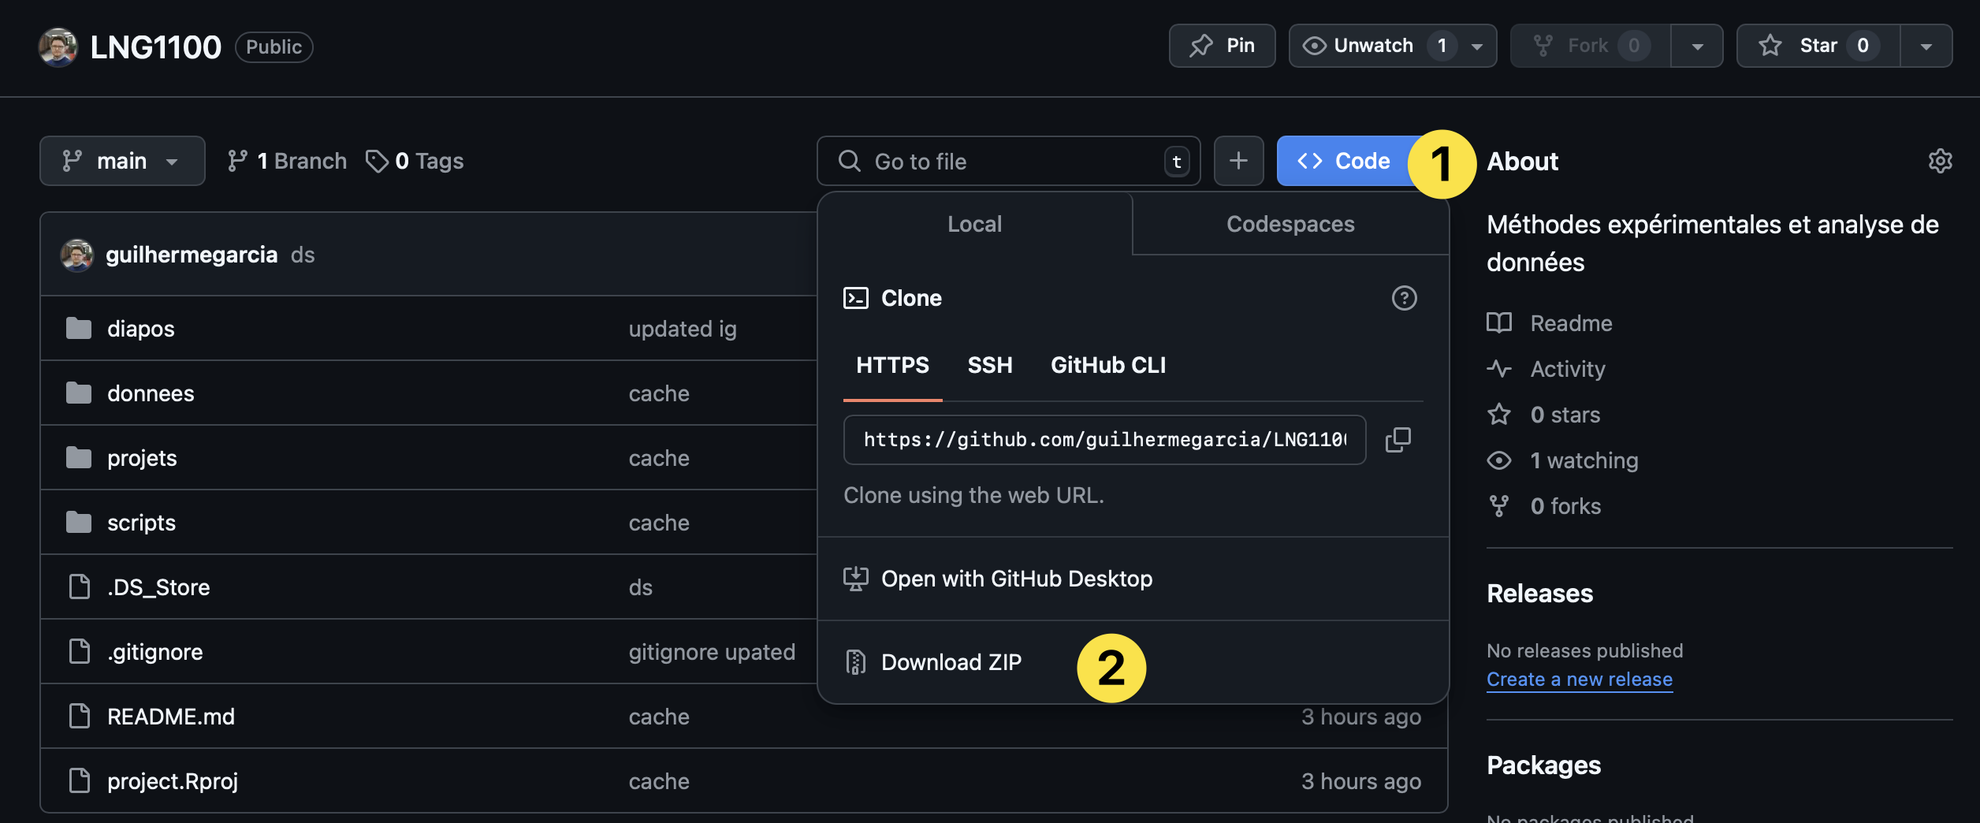The width and height of the screenshot is (1980, 823).
Task: Click the Activity pulse icon
Action: [x=1498, y=369]
